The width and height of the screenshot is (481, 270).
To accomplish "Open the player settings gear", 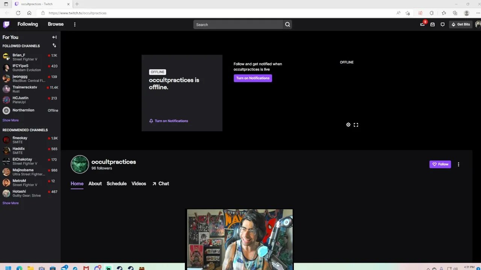I will (348, 125).
